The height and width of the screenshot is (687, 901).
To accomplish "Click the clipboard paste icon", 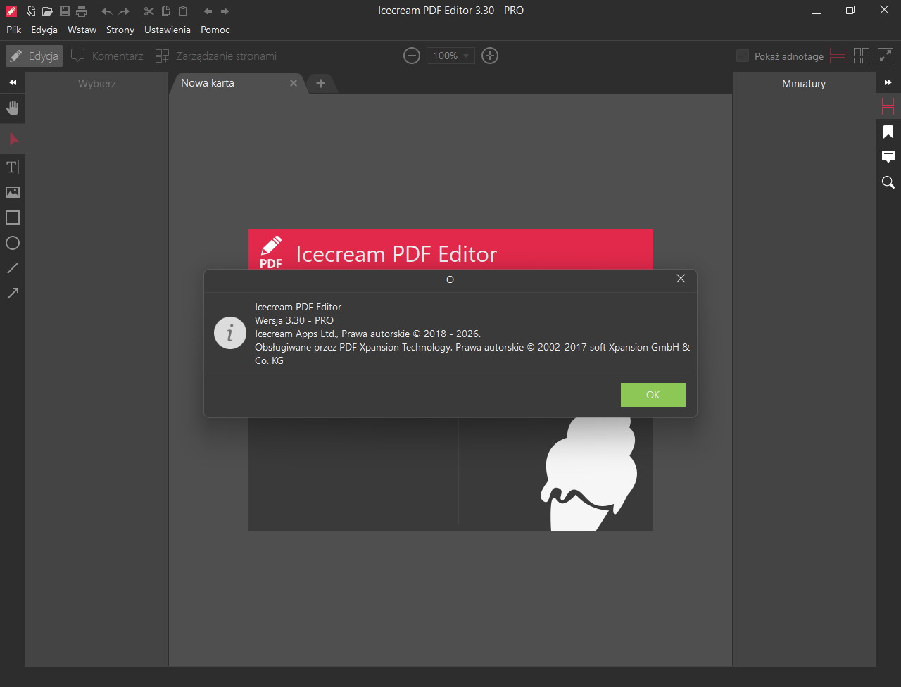I will point(183,11).
